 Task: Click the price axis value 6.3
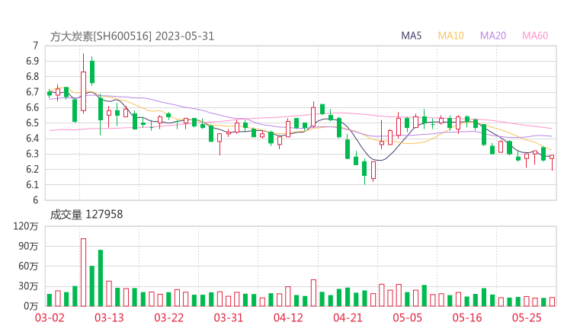(x=32, y=154)
